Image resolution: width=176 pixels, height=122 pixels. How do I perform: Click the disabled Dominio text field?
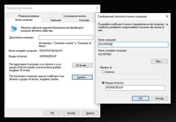coord(135,76)
